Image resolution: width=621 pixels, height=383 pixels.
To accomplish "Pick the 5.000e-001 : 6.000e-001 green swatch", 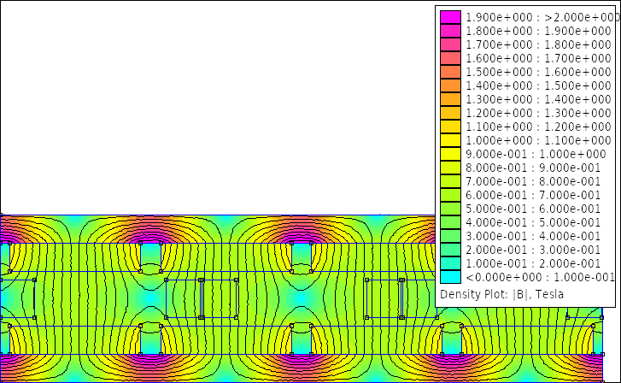I will tap(450, 209).
